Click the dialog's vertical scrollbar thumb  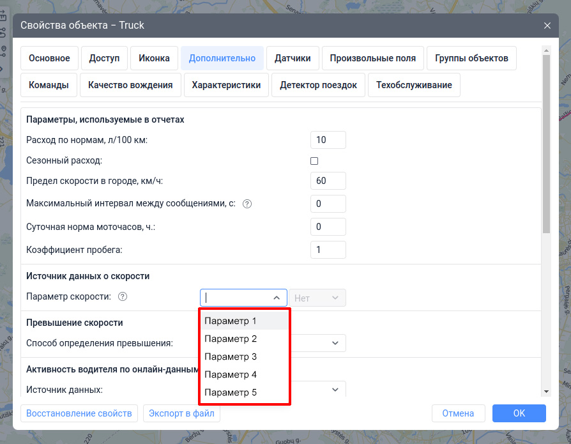coord(545,144)
